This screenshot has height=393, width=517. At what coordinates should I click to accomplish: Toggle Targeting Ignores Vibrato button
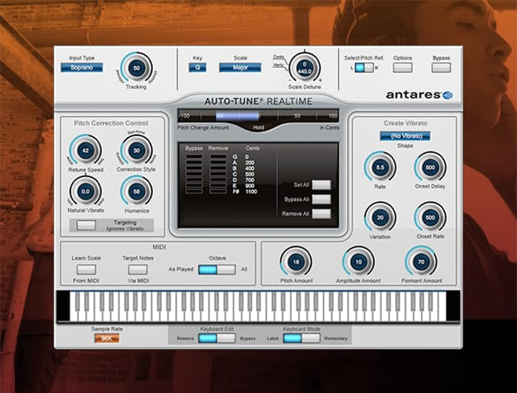86,225
